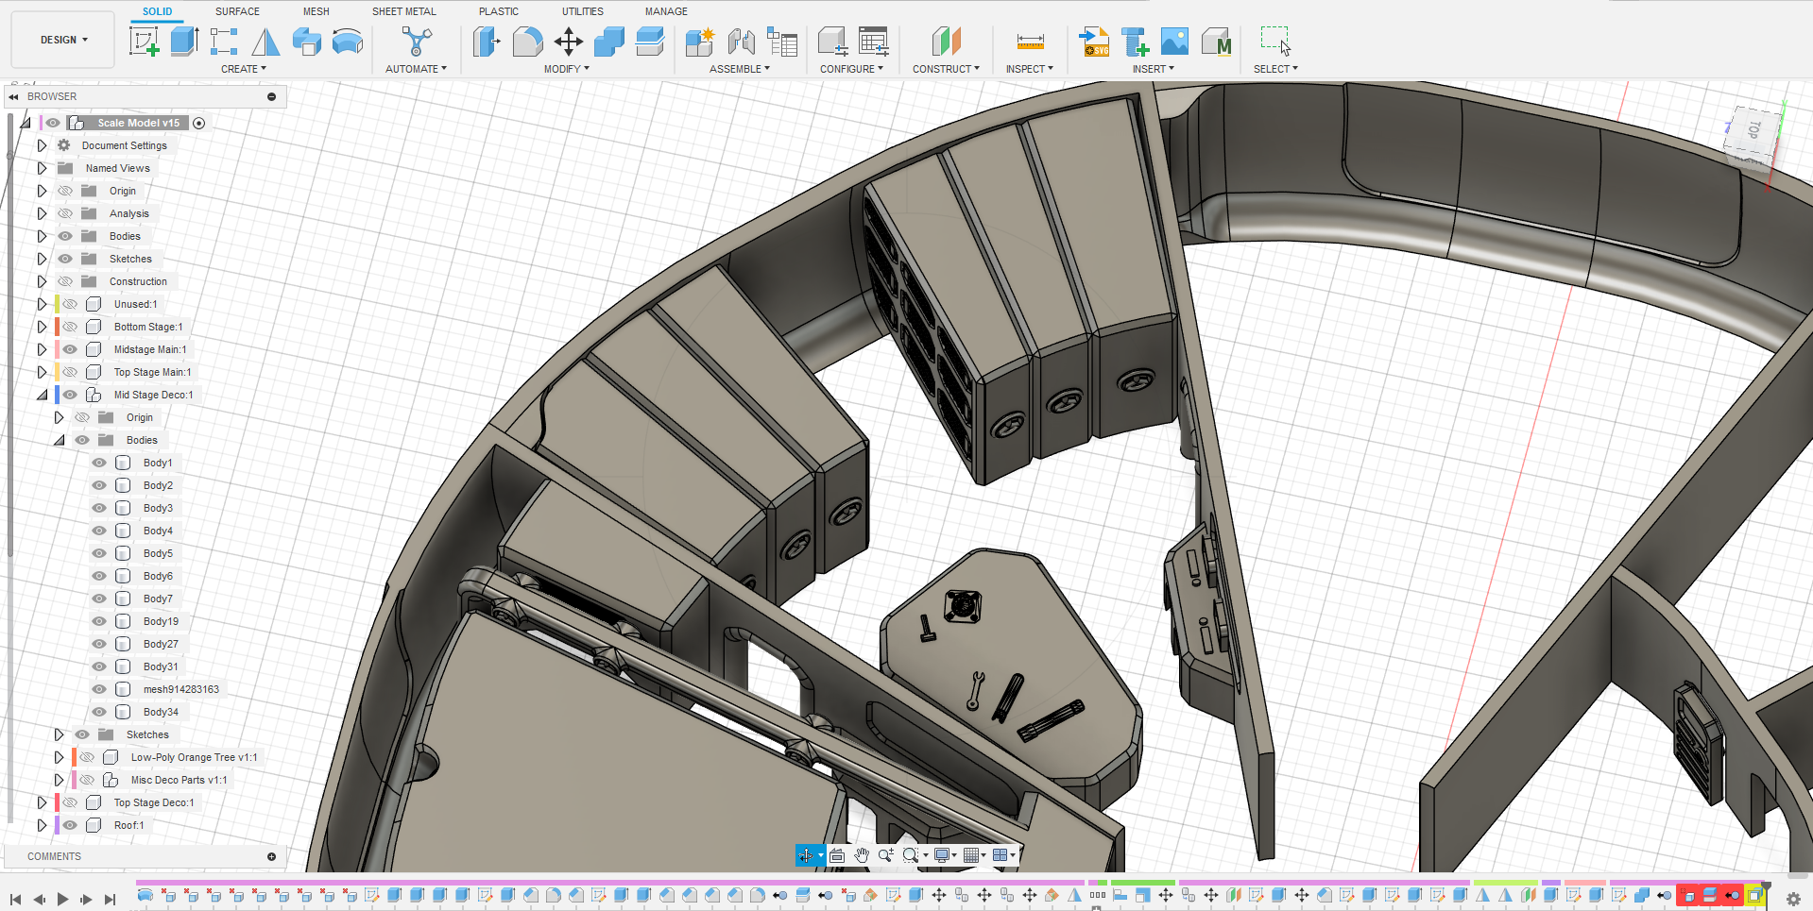
Task: Click the ViewCube TOP face
Action: tap(1753, 130)
